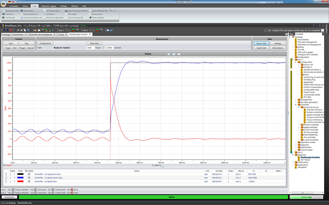Open Service report
Image resolution: width=329 pixels, height=205 pixels.
click(x=96, y=14)
